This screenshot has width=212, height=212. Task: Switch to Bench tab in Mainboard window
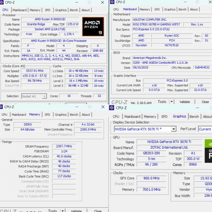182,10
